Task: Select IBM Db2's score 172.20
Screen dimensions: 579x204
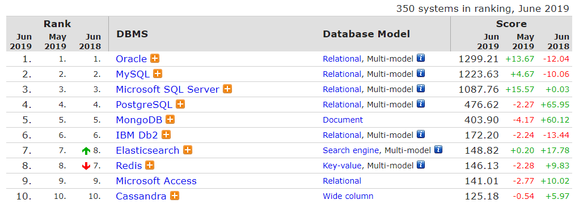Action: pos(481,135)
